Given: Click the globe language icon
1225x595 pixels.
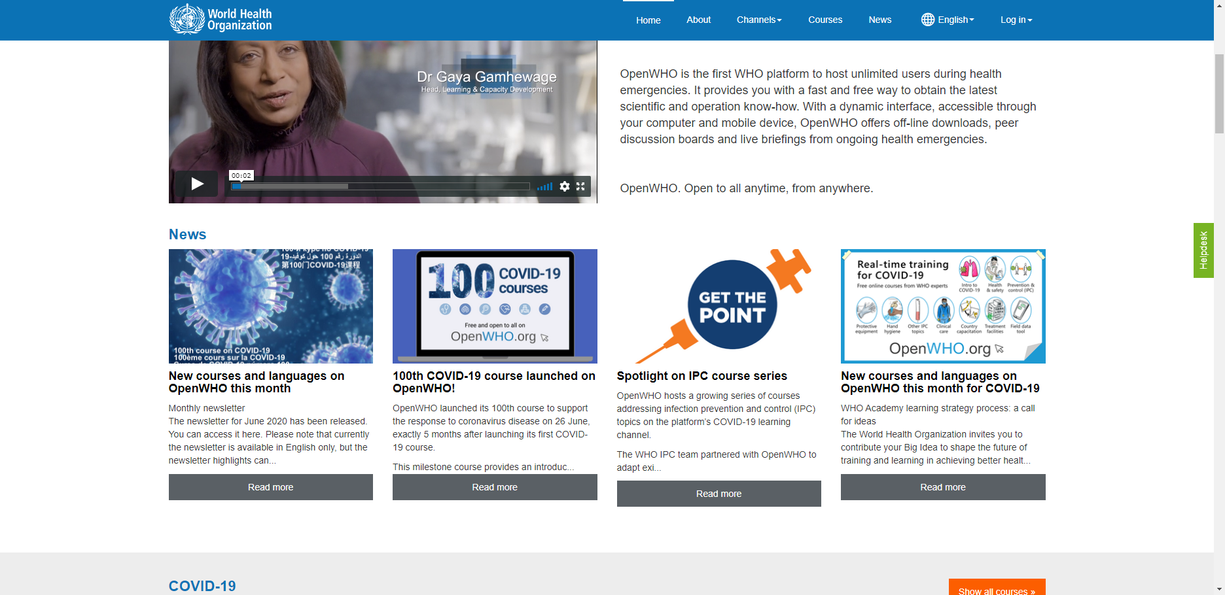Looking at the screenshot, I should (x=927, y=20).
